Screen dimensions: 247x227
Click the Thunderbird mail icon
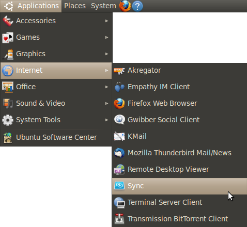pos(119,153)
